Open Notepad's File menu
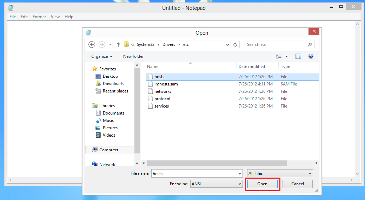 (13, 17)
